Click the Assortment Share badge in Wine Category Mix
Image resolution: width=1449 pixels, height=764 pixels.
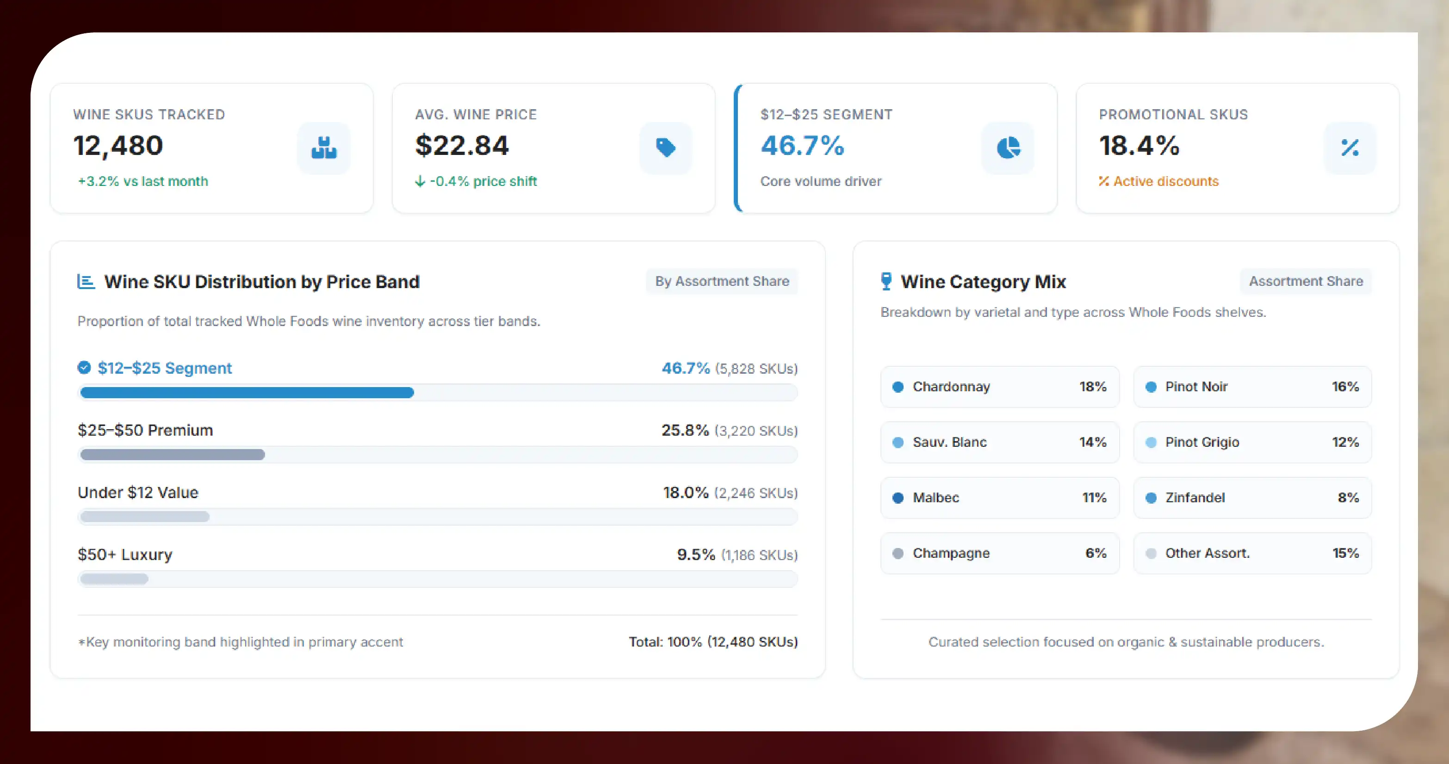(x=1306, y=281)
